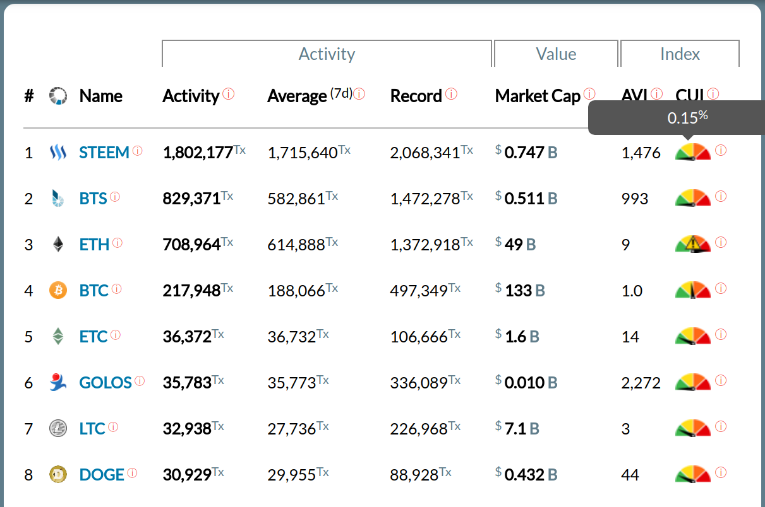
Task: Open info icon beside the BTS name
Action: pos(115,197)
